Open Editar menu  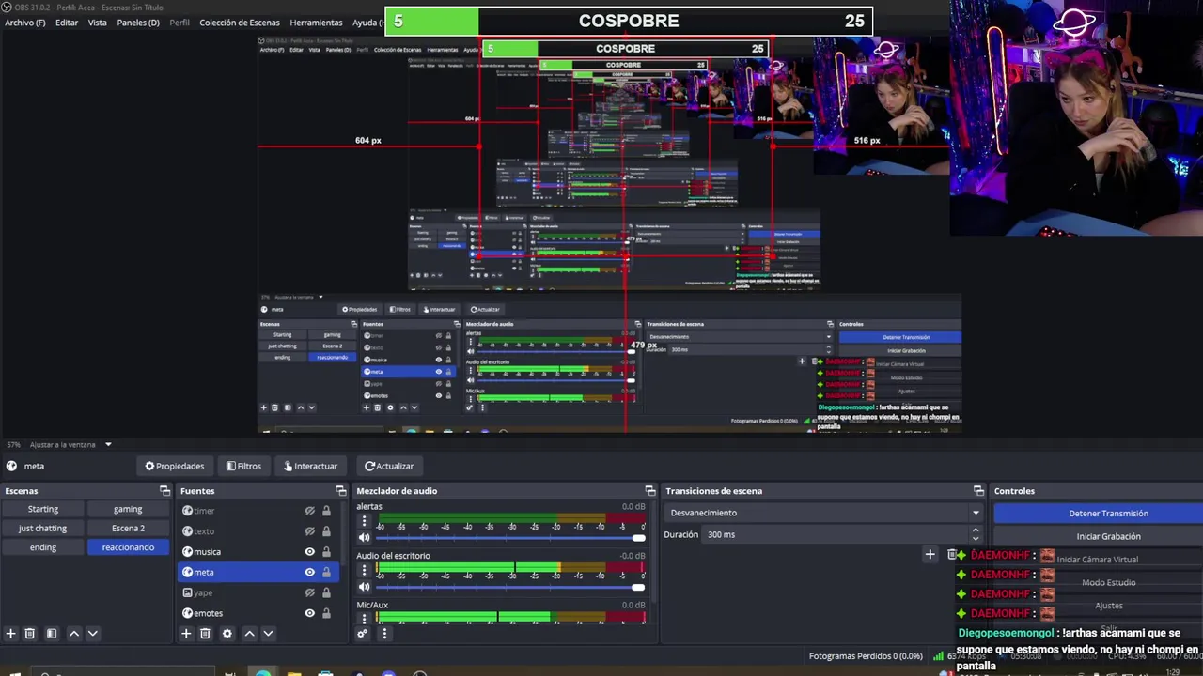pos(67,23)
